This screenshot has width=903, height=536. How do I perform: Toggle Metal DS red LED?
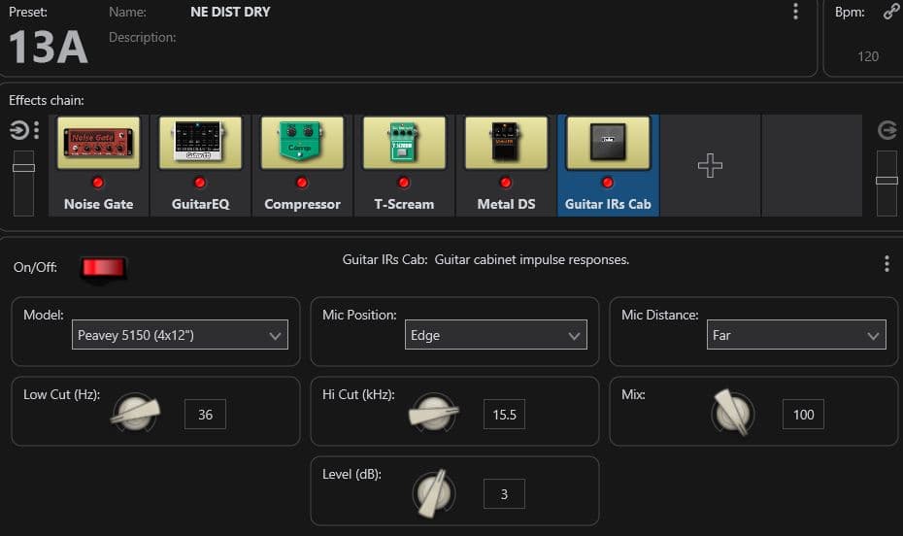pyautogui.click(x=506, y=183)
